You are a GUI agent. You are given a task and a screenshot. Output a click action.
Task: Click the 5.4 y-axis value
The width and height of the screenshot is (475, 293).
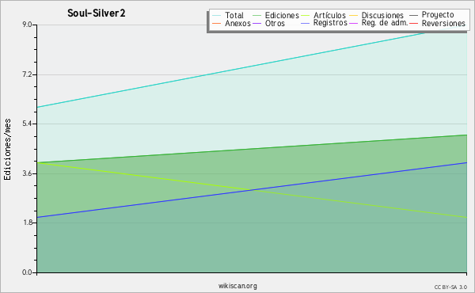pyautogui.click(x=27, y=124)
